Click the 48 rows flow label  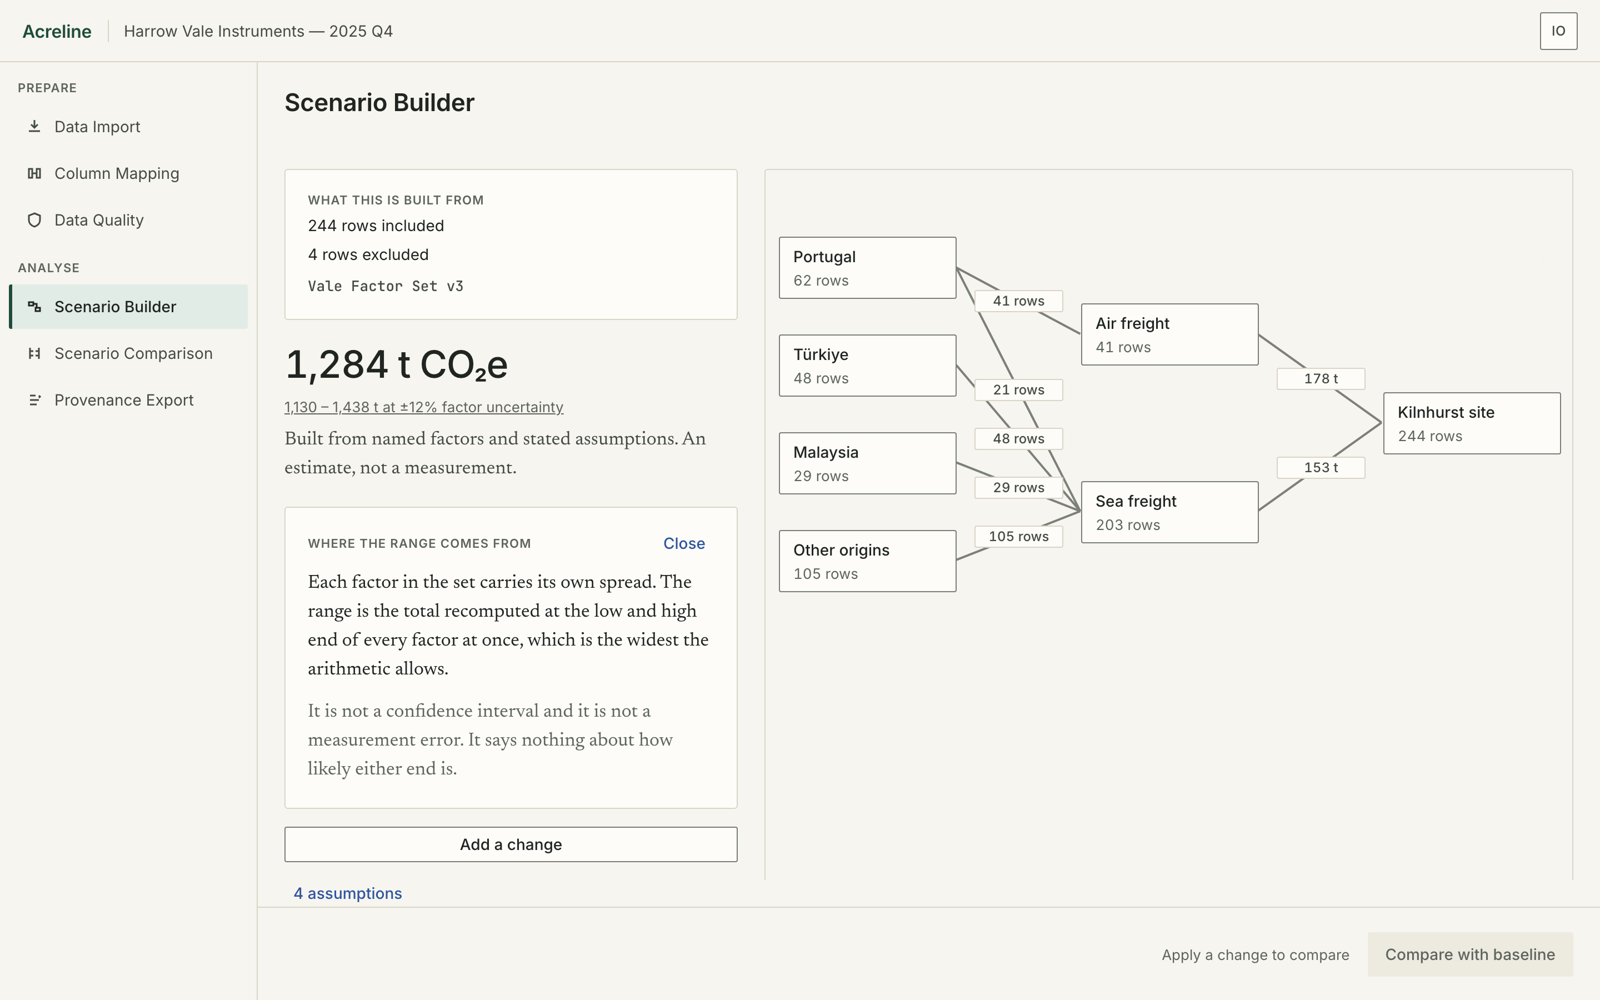pyautogui.click(x=1019, y=439)
